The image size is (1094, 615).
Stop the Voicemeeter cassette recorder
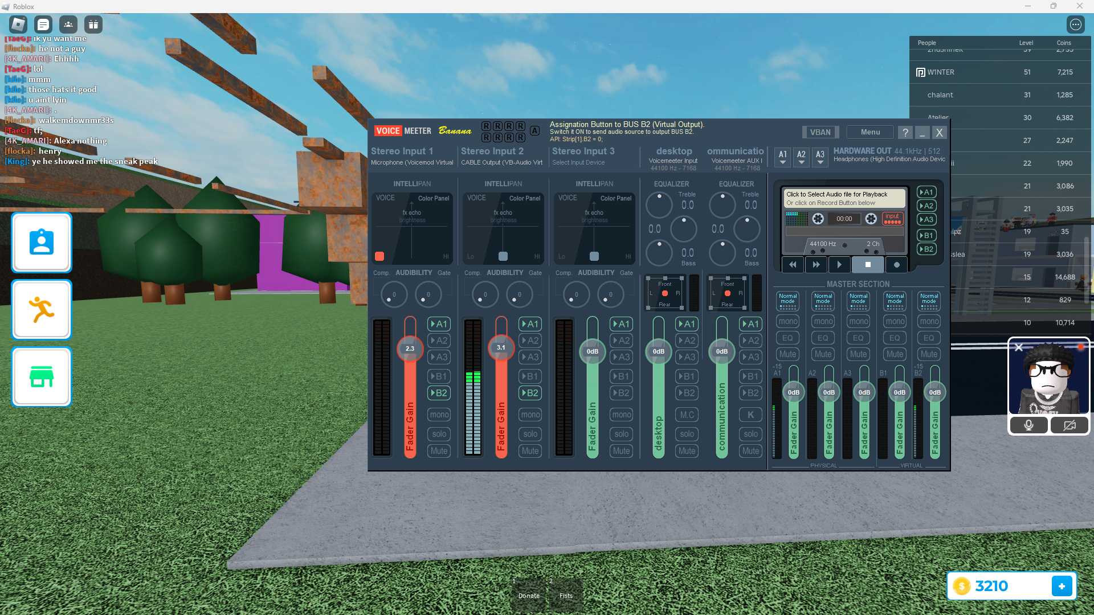(868, 265)
